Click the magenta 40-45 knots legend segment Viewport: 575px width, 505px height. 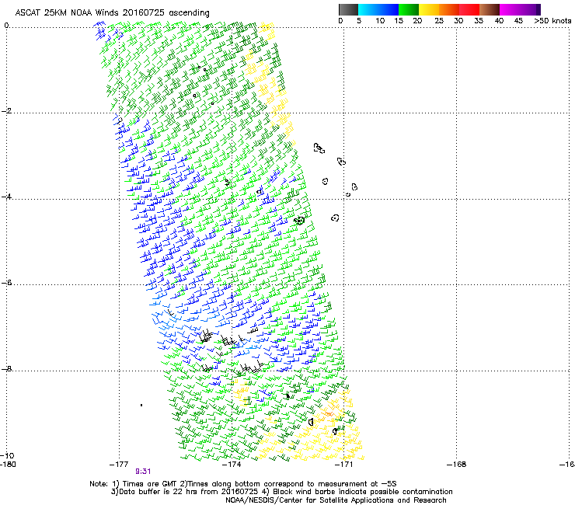pyautogui.click(x=510, y=9)
